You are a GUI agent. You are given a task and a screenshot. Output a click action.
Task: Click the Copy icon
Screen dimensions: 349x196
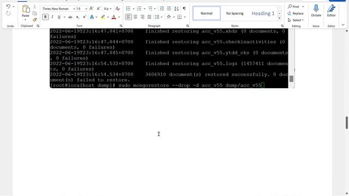pos(35,13)
